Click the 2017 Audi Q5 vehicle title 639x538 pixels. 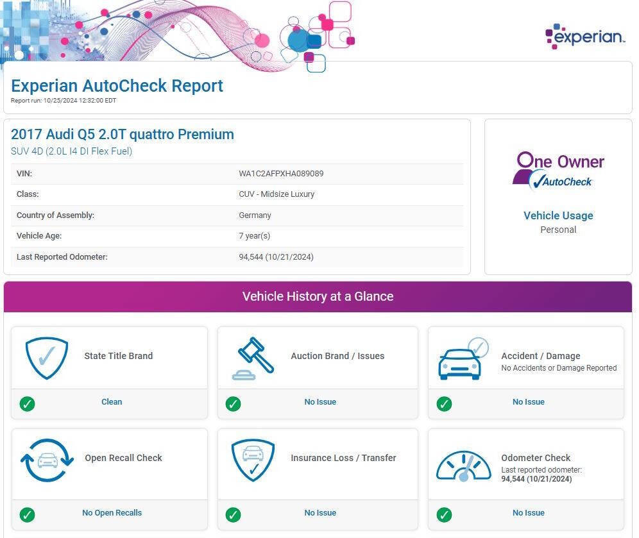[x=123, y=135]
